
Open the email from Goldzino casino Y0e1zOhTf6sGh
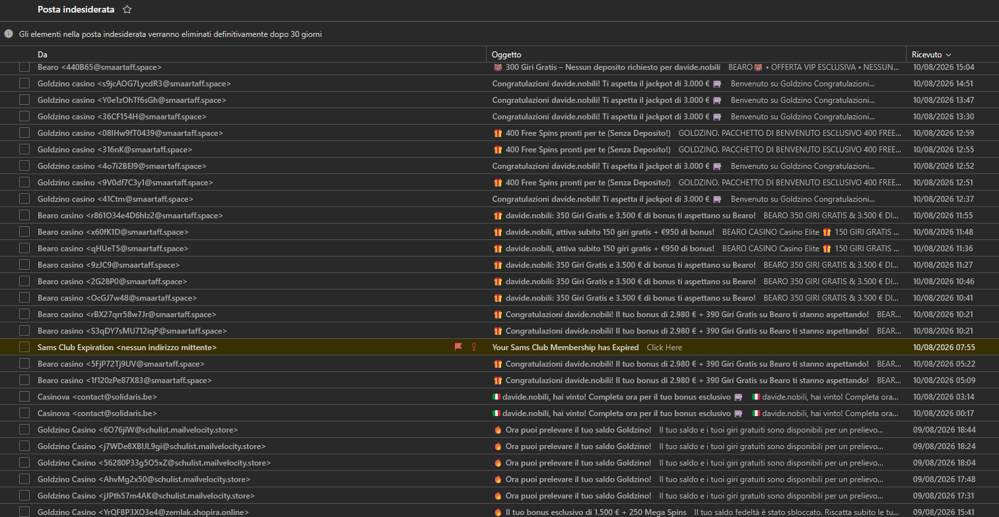click(499, 100)
